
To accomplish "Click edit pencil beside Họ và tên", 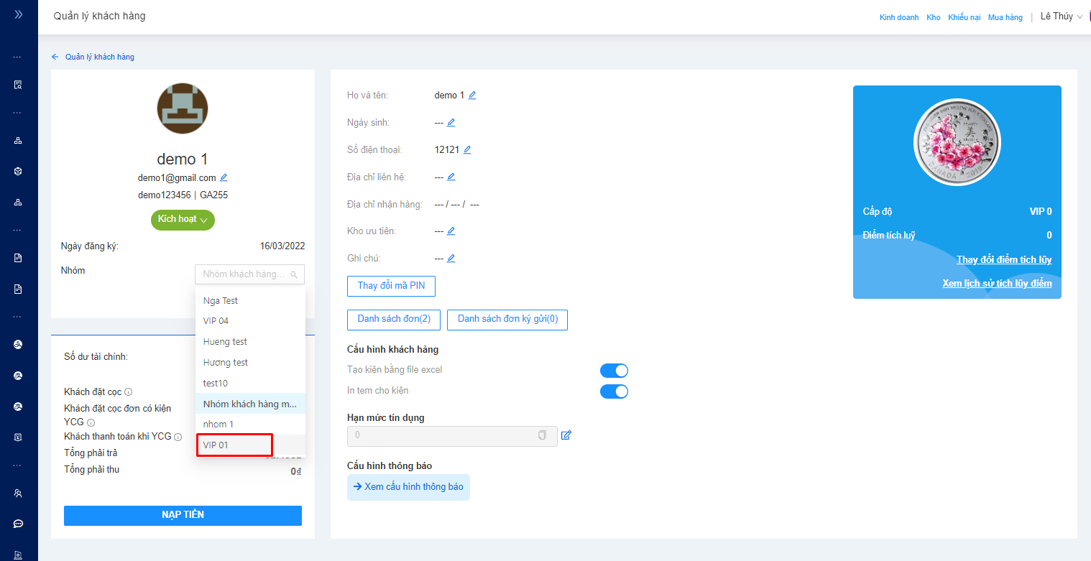I will pos(472,95).
